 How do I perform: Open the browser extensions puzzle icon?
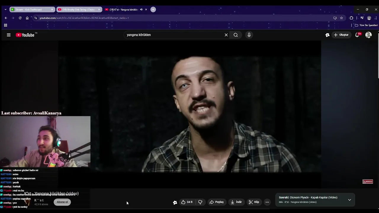click(351, 18)
